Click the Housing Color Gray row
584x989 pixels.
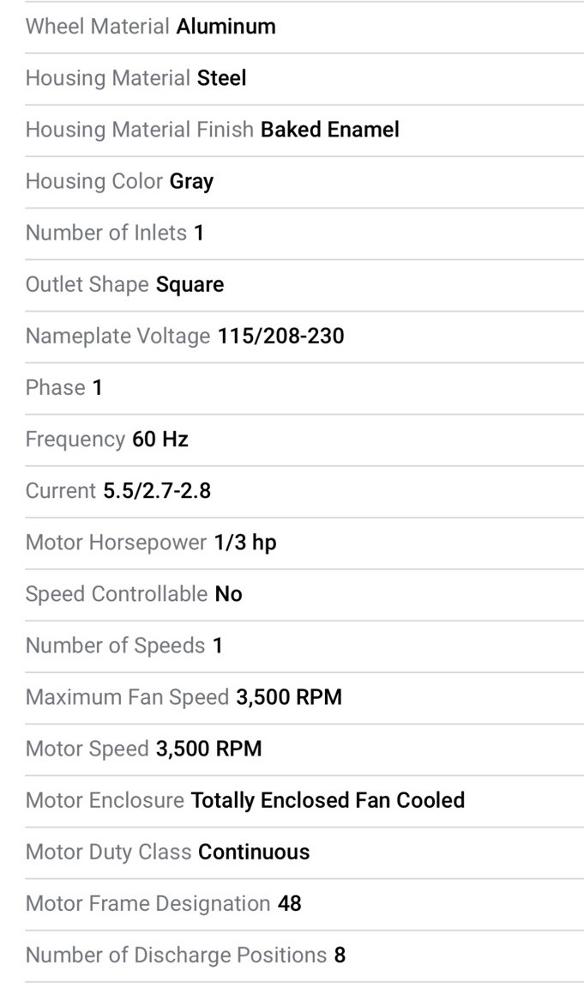[x=304, y=182]
